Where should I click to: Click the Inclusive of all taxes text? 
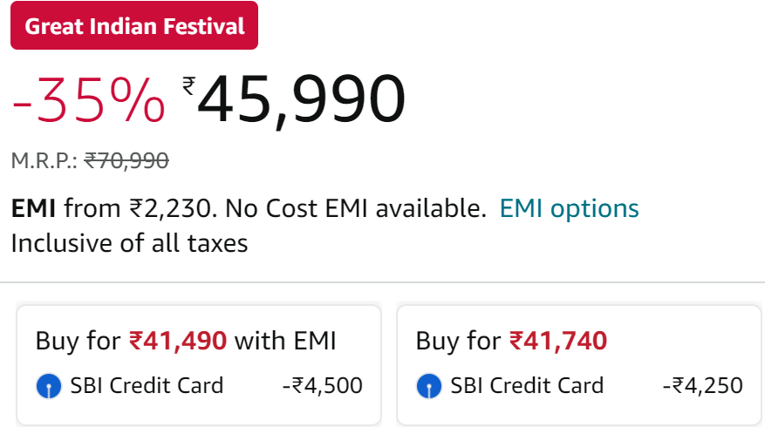tap(129, 243)
